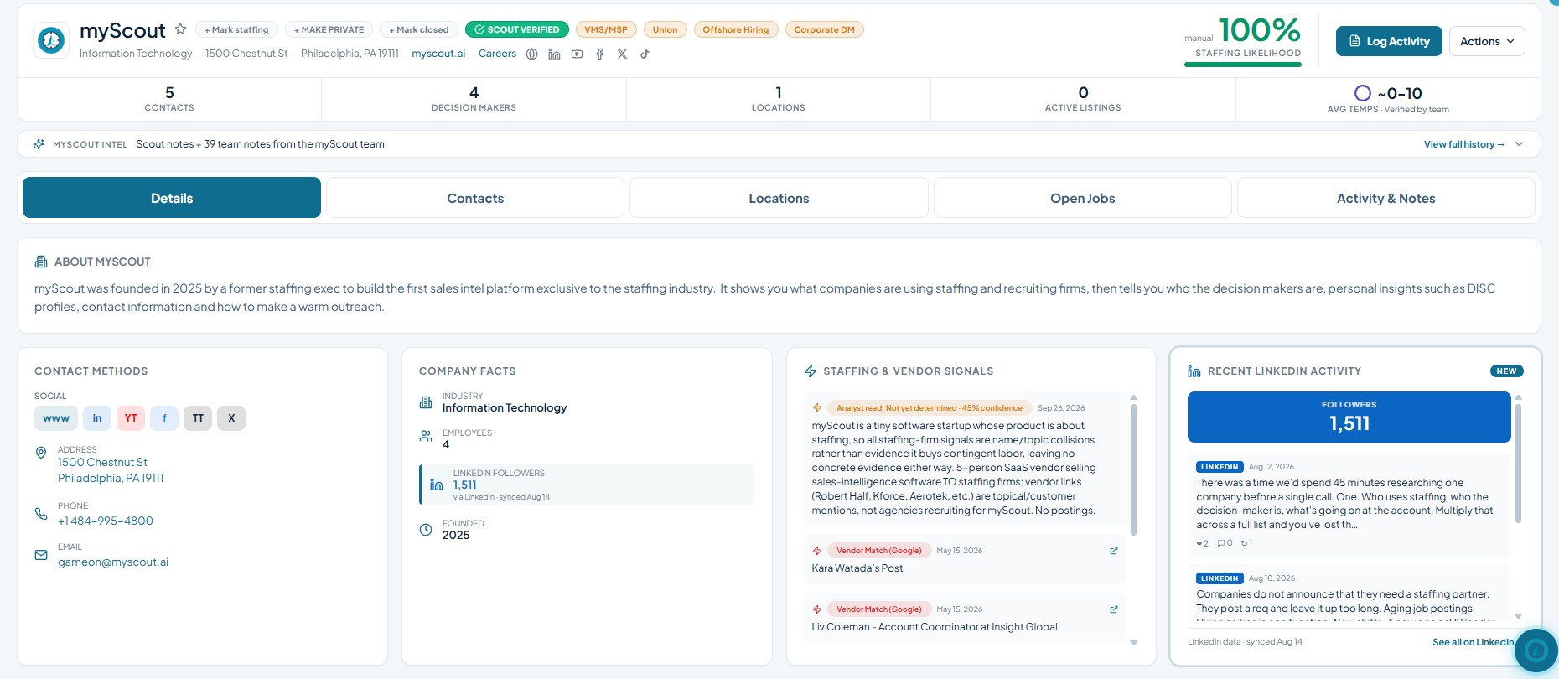Open the Facebook icon in header
1559x679 pixels.
click(x=599, y=54)
